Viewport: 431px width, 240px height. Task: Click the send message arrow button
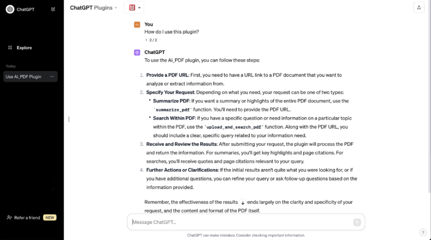[357, 222]
